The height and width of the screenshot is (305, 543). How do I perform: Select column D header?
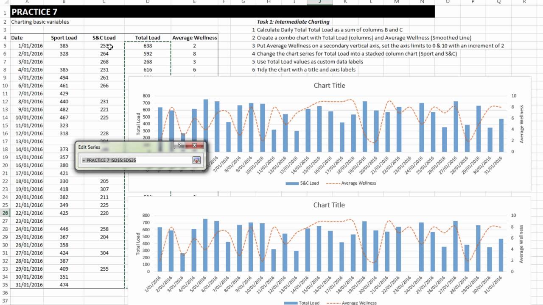coord(148,2)
